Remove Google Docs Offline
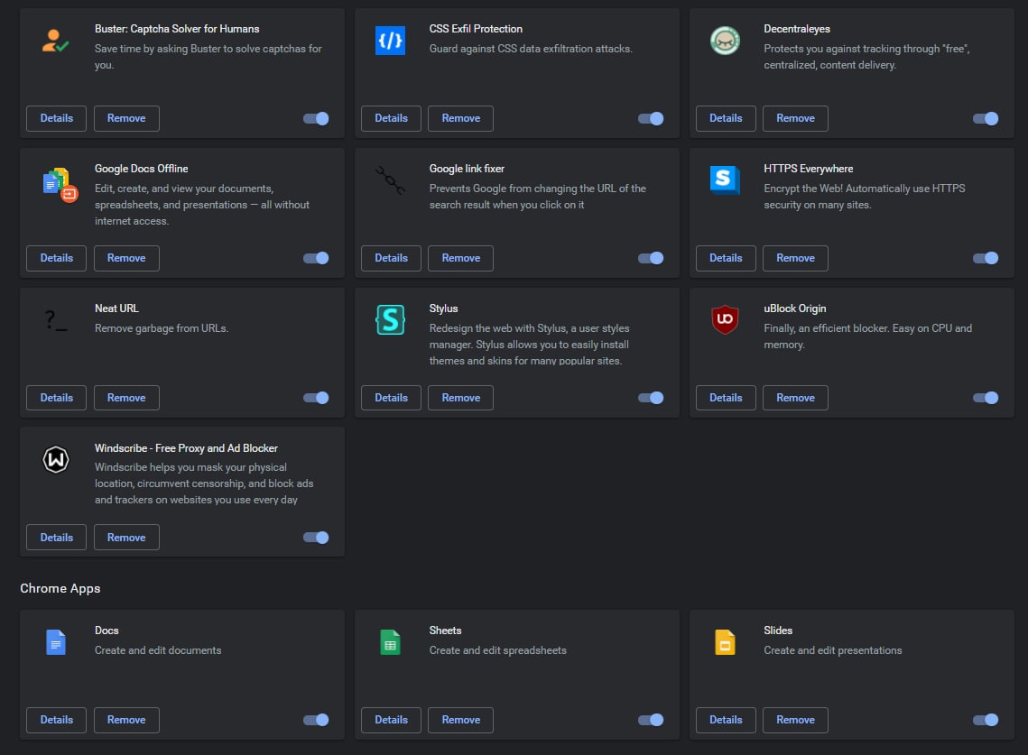The image size is (1028, 755). 126,258
